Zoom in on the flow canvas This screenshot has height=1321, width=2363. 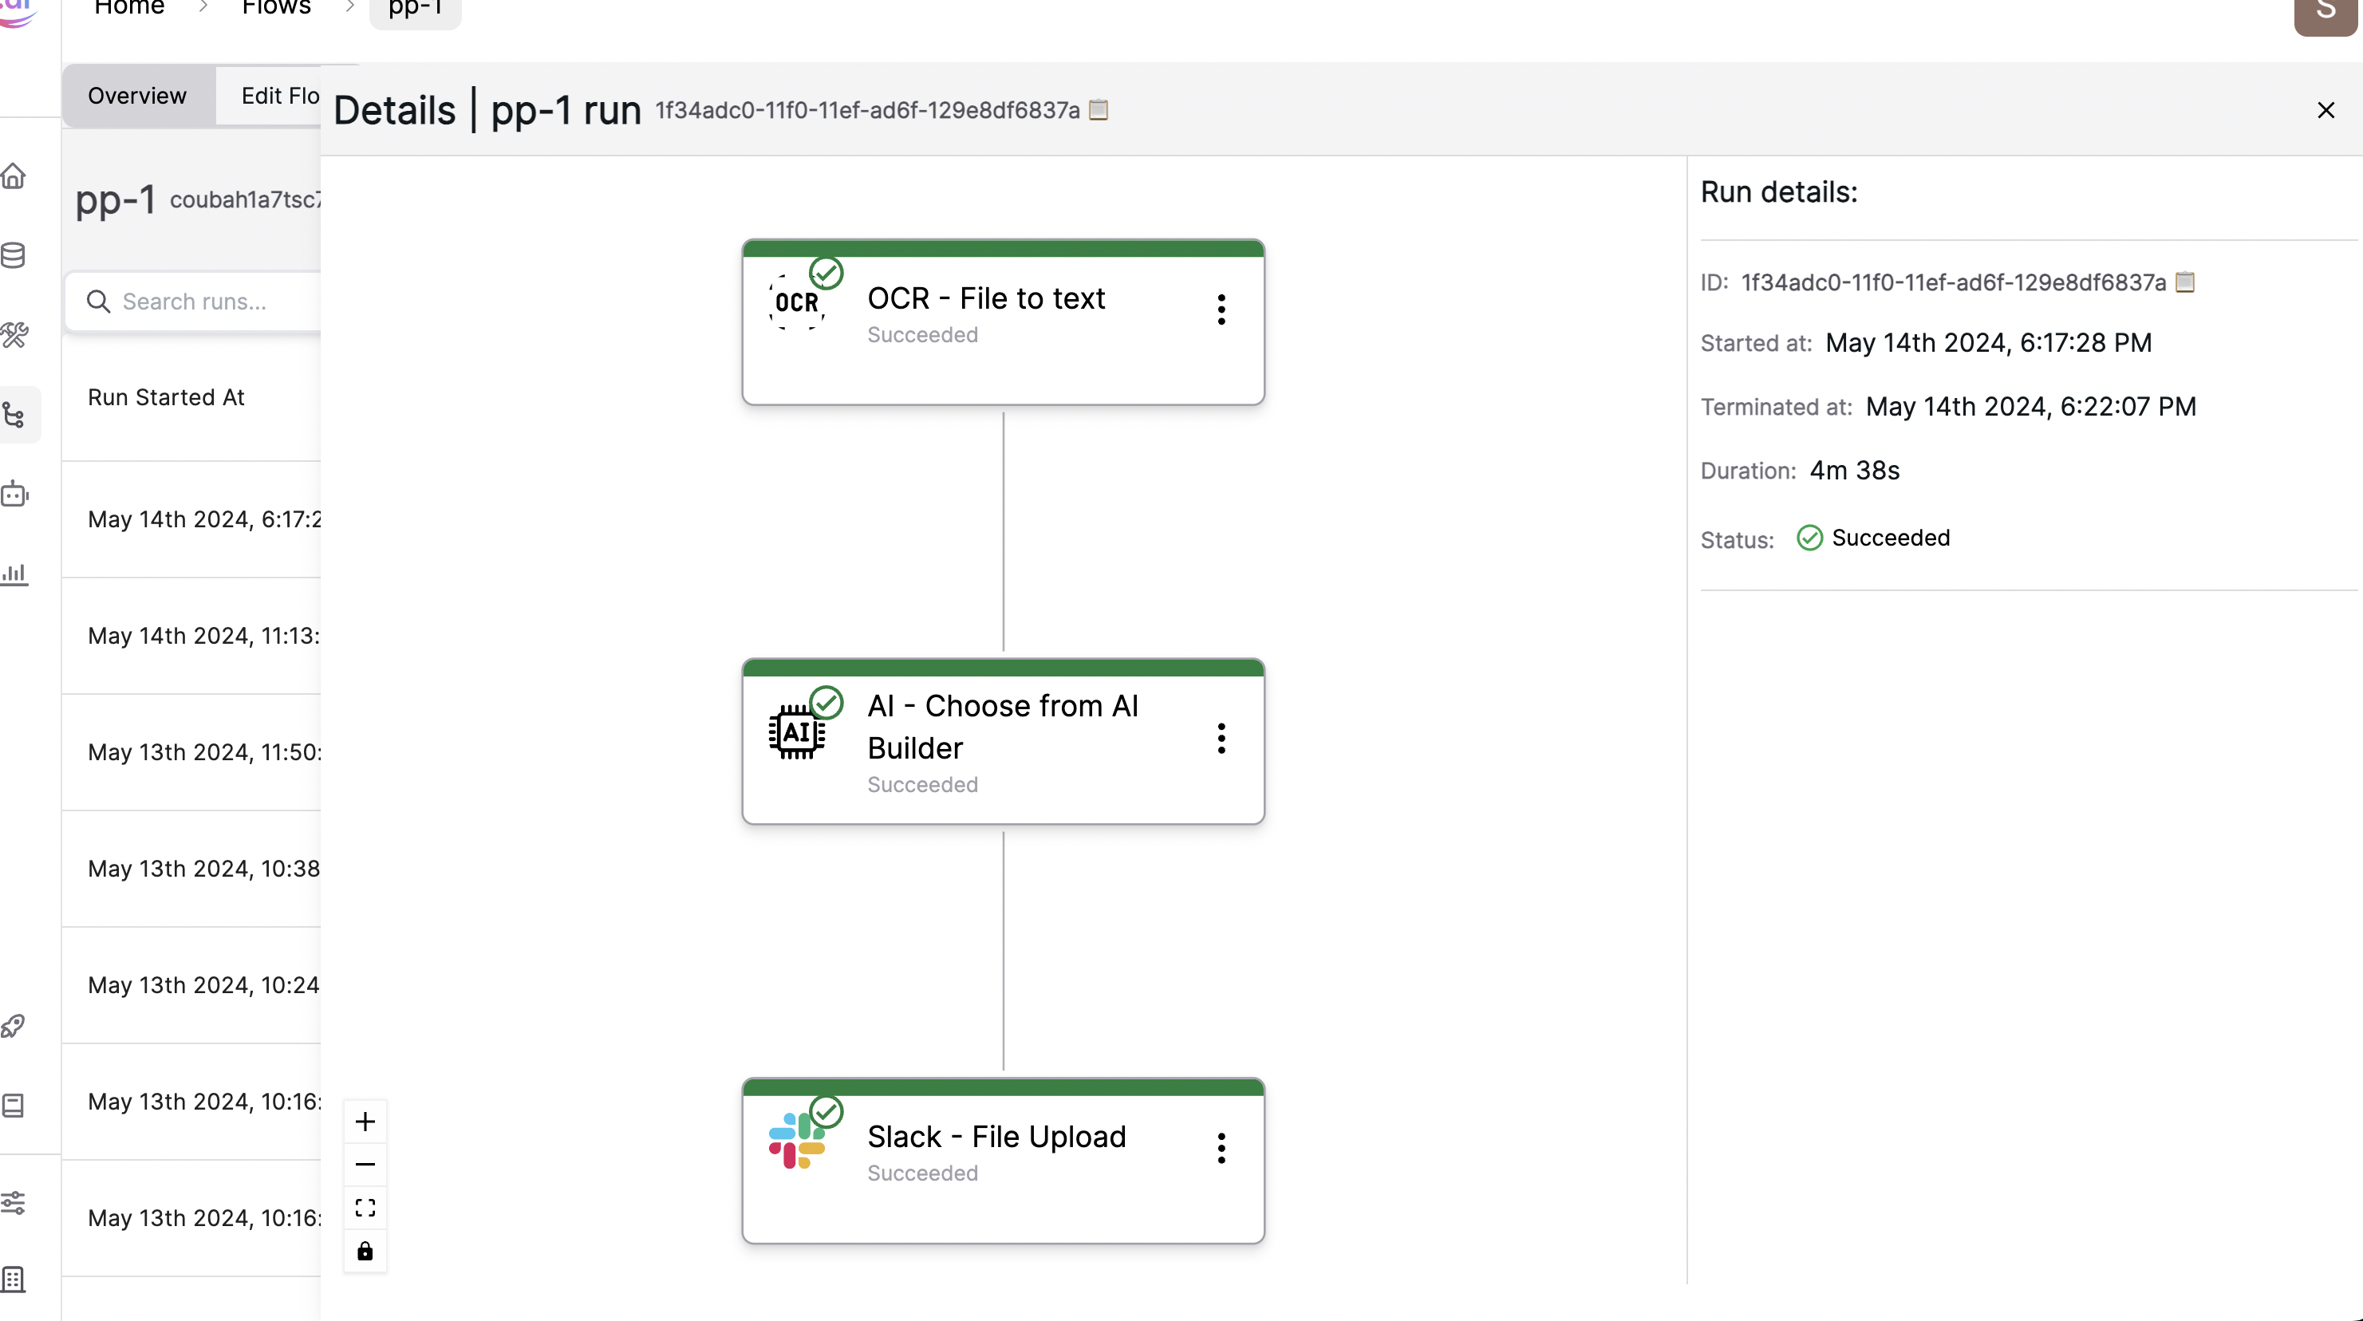click(365, 1121)
